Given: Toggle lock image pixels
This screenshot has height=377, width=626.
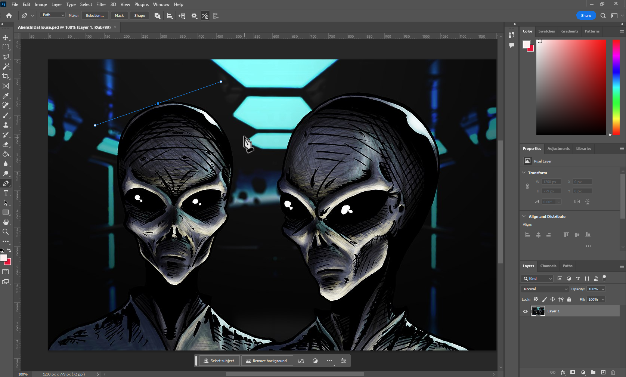Looking at the screenshot, I should (544, 299).
